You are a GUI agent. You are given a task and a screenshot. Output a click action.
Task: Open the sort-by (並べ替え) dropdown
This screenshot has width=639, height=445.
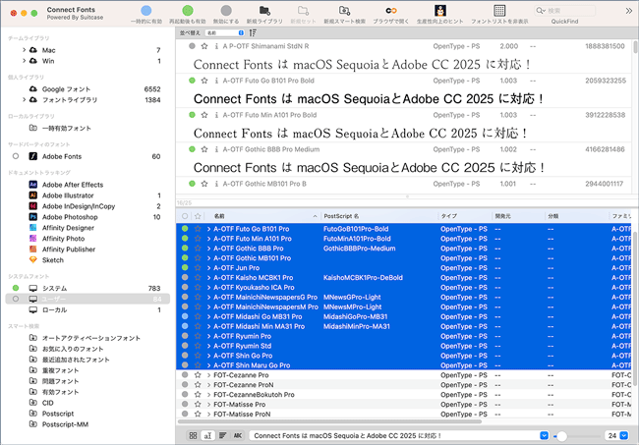click(224, 32)
